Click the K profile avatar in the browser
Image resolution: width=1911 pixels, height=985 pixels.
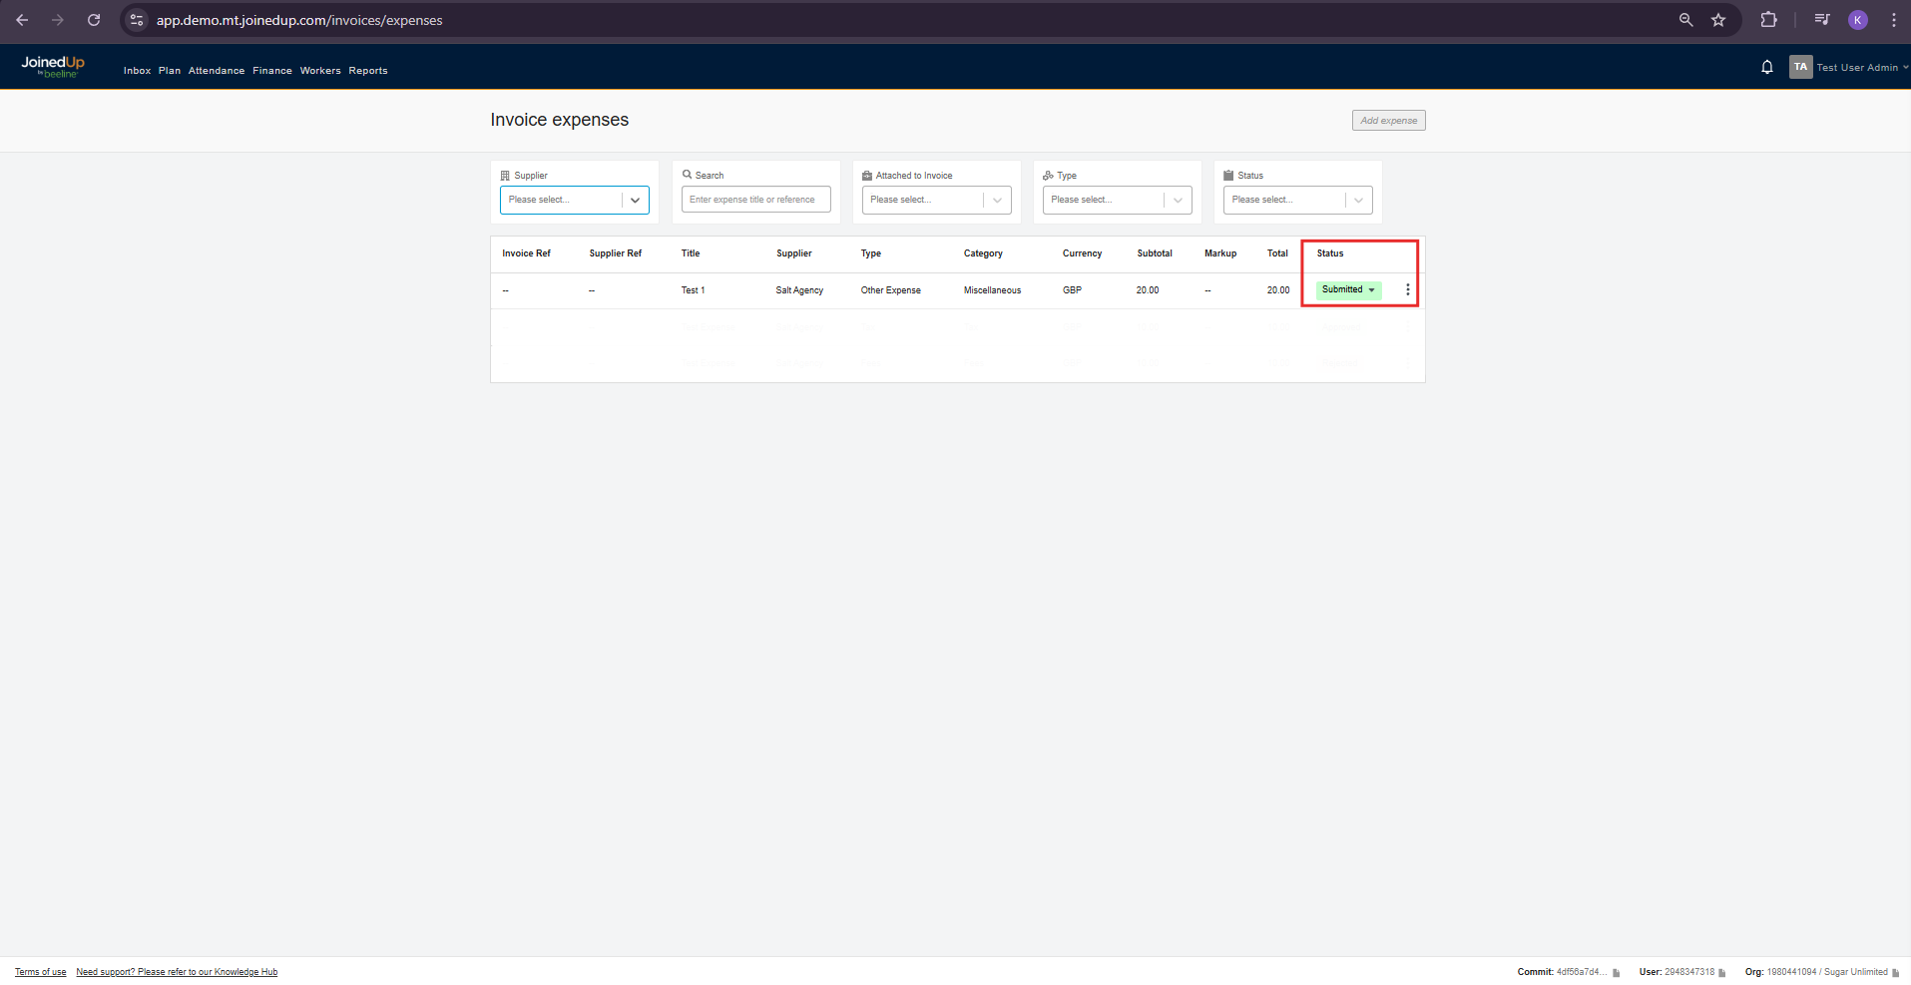tap(1857, 19)
